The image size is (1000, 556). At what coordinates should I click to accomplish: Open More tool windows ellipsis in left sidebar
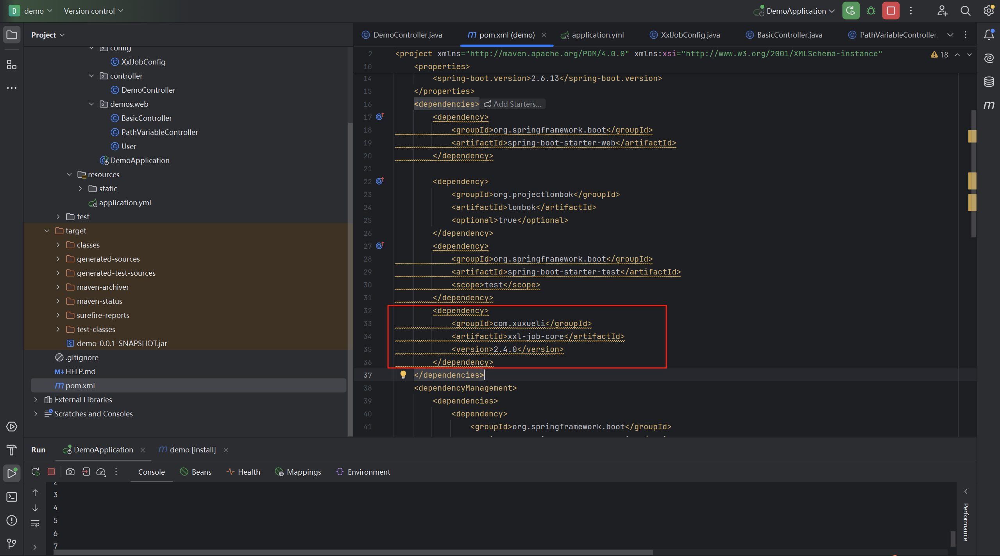coord(12,88)
